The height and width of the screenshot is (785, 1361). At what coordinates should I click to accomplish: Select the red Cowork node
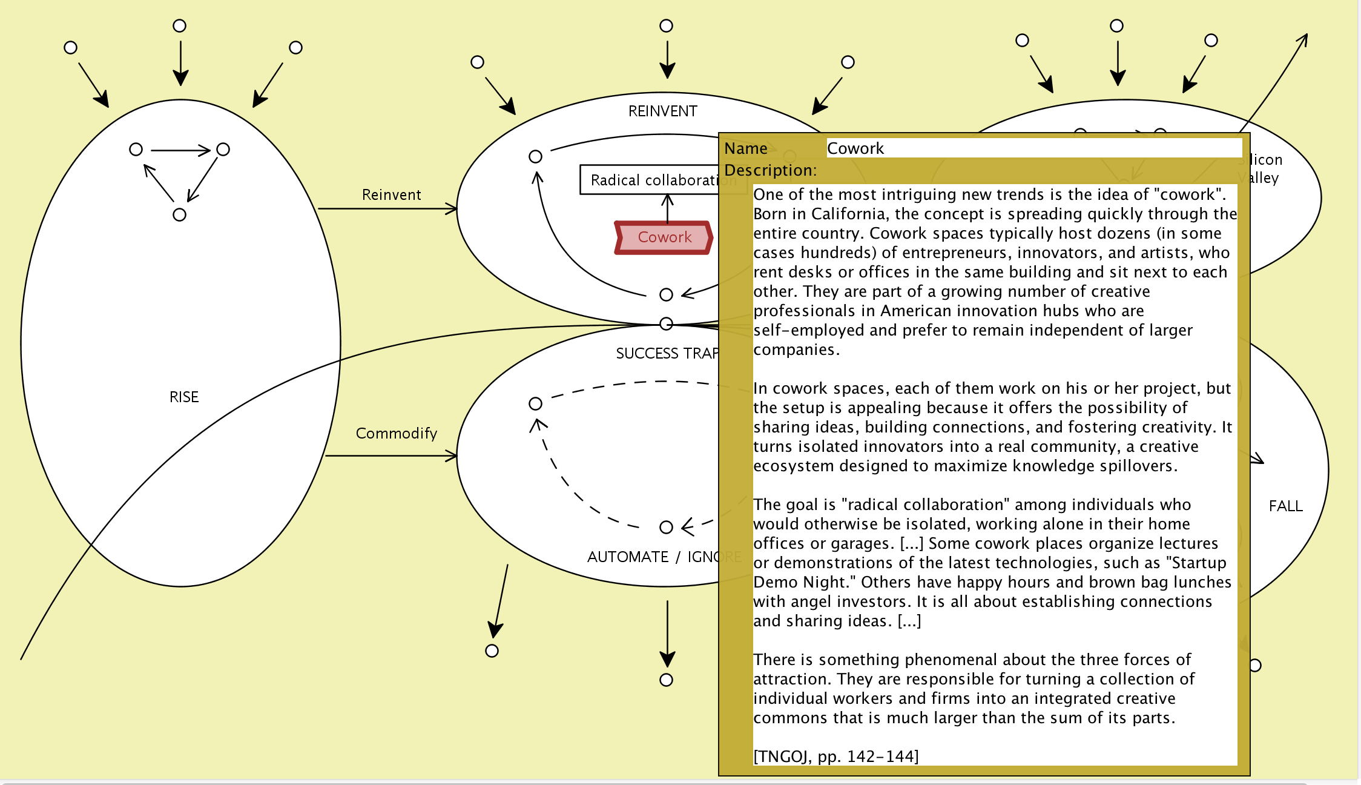tap(664, 237)
